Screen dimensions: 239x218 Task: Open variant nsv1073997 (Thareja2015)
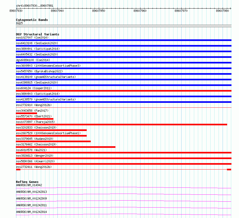point(35,122)
